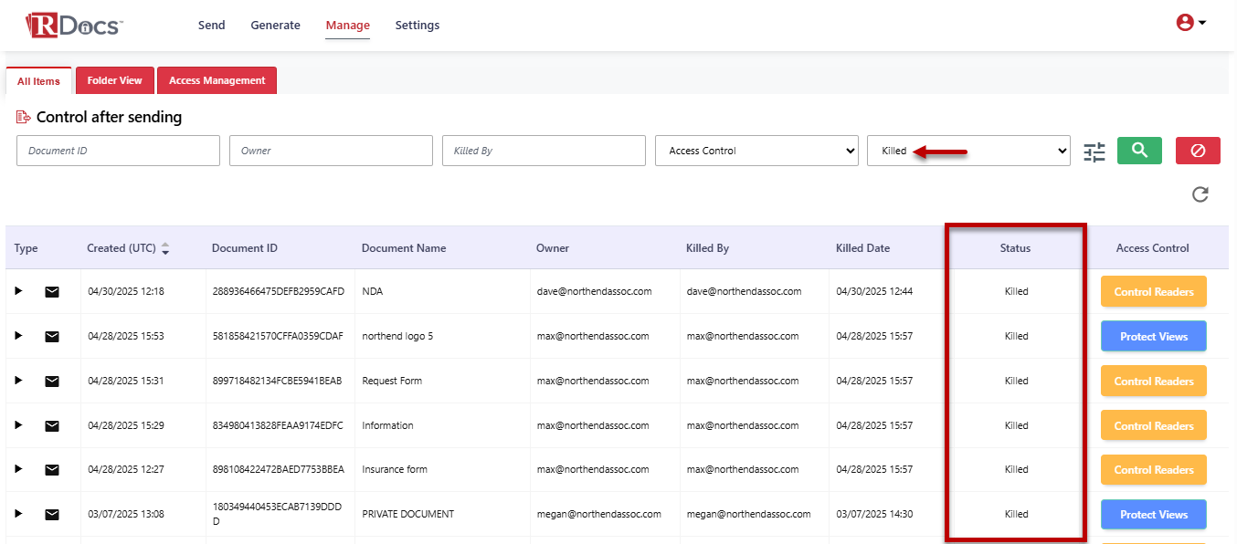Screen dimensions: 1237x544
Task: Click the RDocs logo
Action: (x=75, y=25)
